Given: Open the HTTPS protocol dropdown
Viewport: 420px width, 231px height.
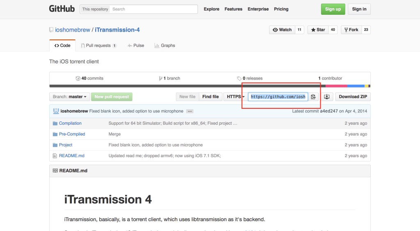Looking at the screenshot, I should pos(235,97).
